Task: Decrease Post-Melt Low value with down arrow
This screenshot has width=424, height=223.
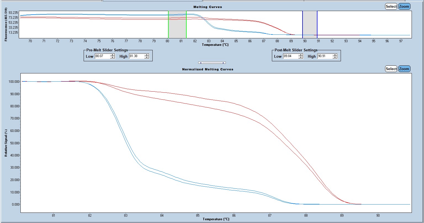Action: click(x=301, y=57)
